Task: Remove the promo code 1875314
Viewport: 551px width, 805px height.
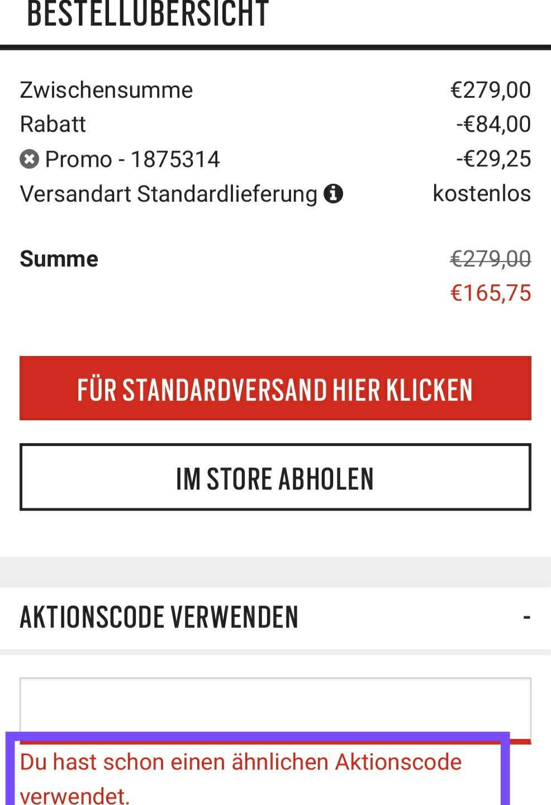Action: 30,160
